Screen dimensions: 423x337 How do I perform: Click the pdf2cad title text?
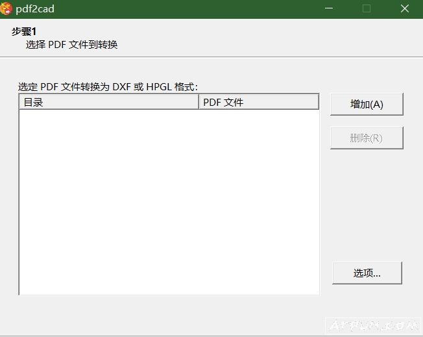click(x=35, y=9)
